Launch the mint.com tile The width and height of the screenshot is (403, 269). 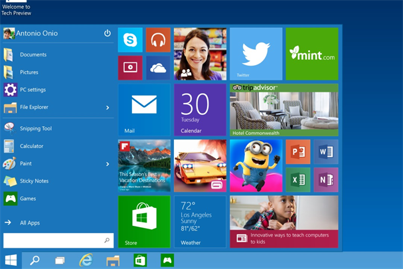(x=312, y=54)
